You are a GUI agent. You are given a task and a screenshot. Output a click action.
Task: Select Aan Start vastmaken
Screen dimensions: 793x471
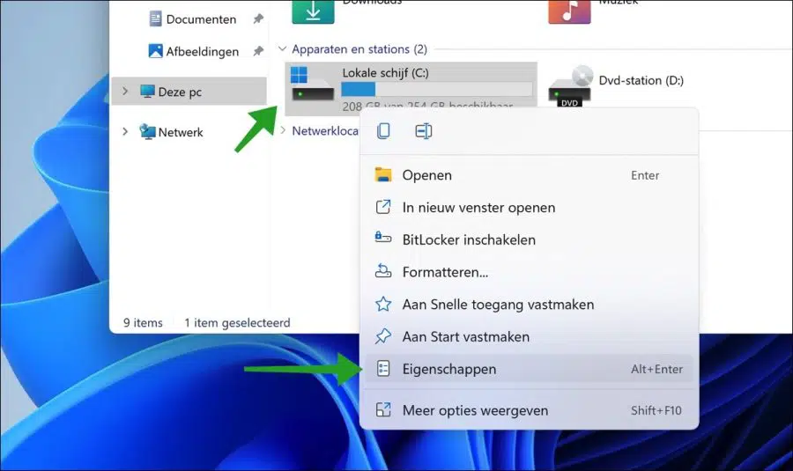[529, 337]
